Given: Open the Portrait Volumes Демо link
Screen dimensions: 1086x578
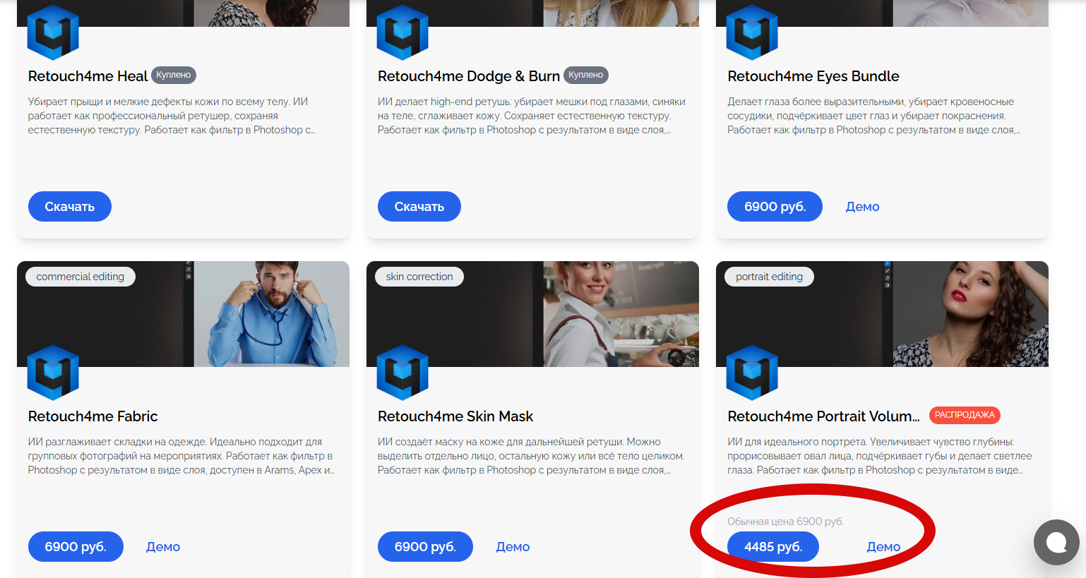Looking at the screenshot, I should coord(883,547).
